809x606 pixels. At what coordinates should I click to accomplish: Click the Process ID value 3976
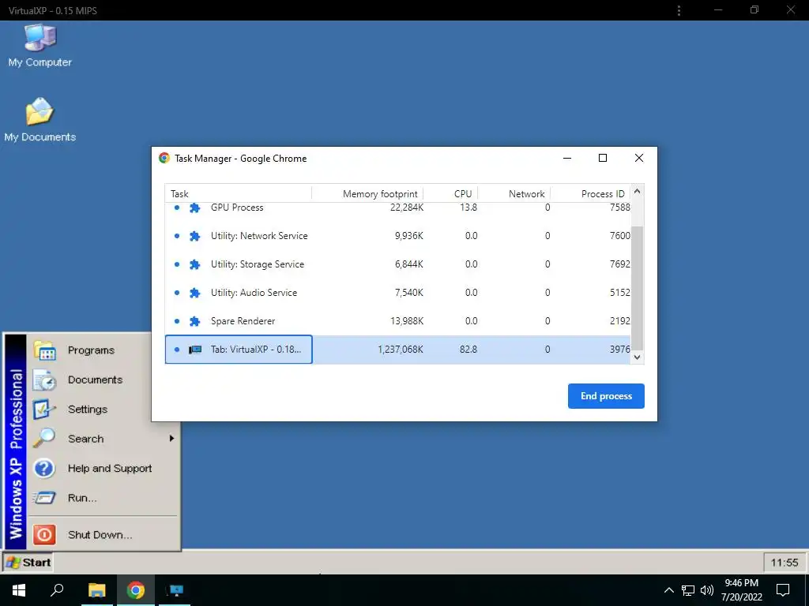coord(619,350)
